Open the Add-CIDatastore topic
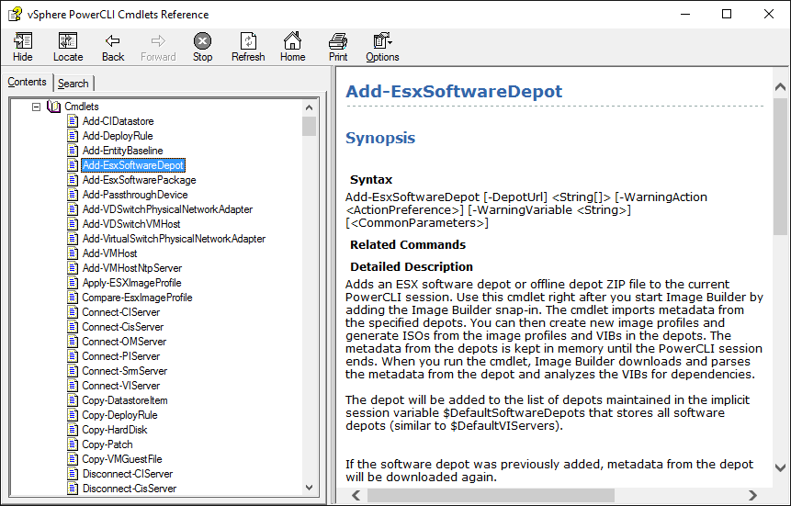 pyautogui.click(x=118, y=121)
